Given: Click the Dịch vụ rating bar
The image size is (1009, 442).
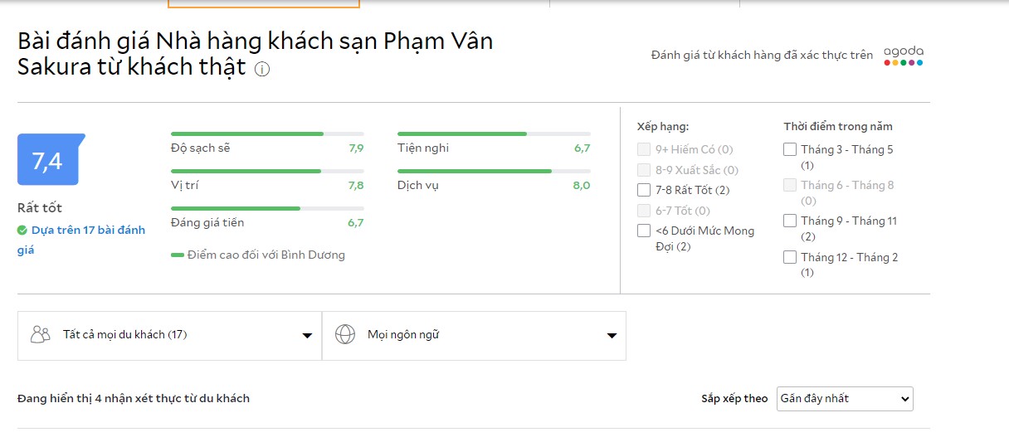Looking at the screenshot, I should tap(494, 171).
